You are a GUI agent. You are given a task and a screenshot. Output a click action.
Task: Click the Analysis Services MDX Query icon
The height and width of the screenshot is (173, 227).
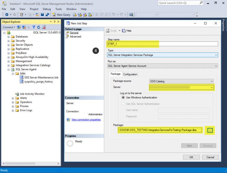tap(80, 14)
